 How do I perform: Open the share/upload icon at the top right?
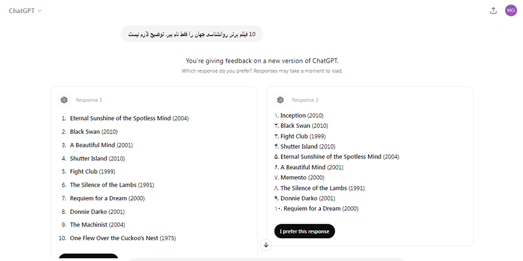pos(493,10)
